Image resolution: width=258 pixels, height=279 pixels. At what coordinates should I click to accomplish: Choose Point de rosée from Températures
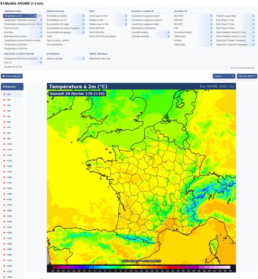pos(11,28)
